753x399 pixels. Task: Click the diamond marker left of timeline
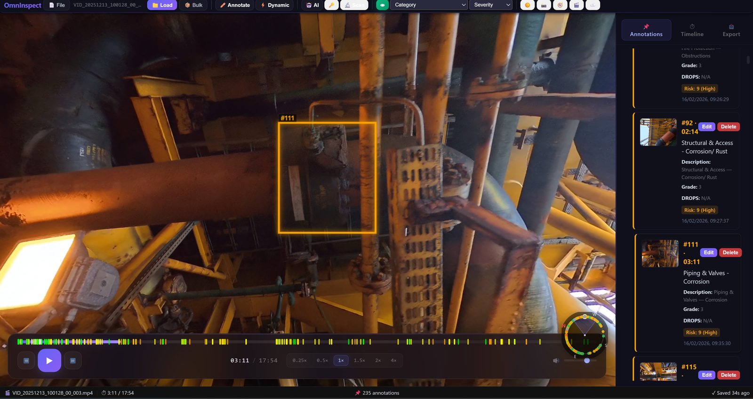coord(4,346)
